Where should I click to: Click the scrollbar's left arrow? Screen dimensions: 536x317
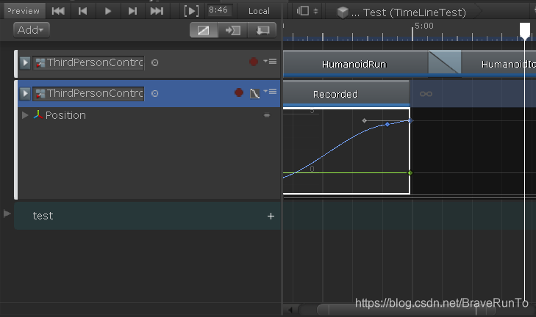click(x=290, y=310)
